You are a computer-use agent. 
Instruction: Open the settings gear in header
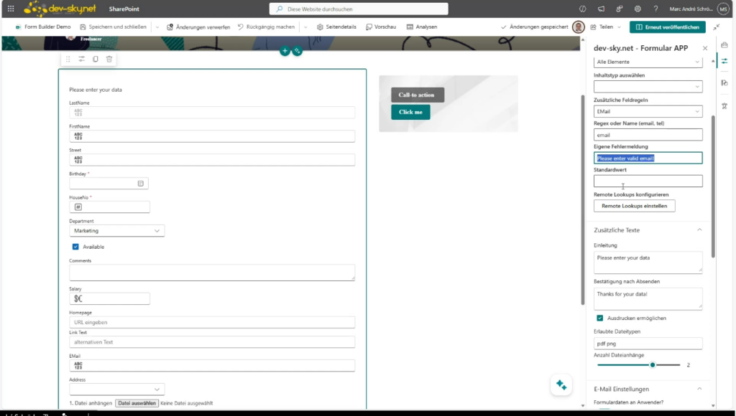coord(638,9)
